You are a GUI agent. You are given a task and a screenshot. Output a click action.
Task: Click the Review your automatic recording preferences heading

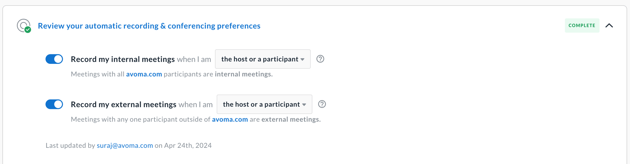pos(149,26)
